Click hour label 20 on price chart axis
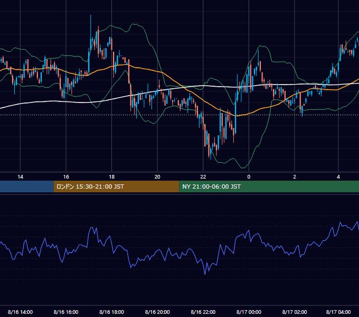The image size is (359, 317). (x=157, y=177)
